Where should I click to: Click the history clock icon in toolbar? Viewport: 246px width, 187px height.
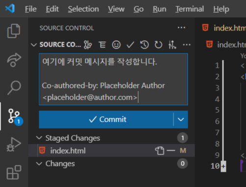click(145, 45)
